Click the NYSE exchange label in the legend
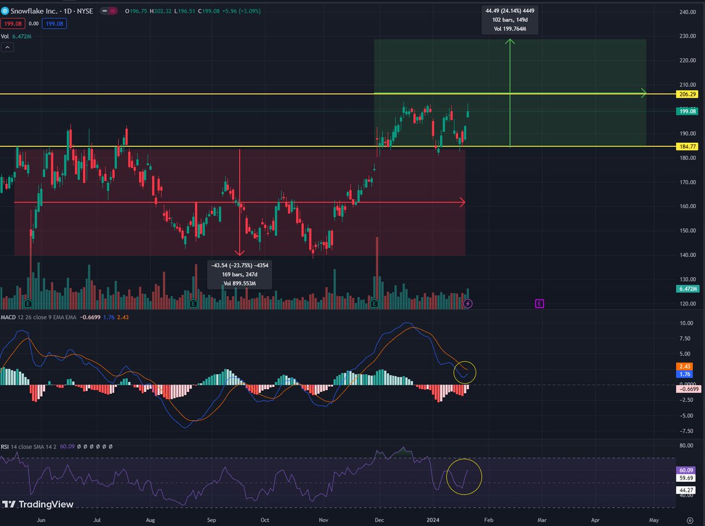 click(85, 11)
